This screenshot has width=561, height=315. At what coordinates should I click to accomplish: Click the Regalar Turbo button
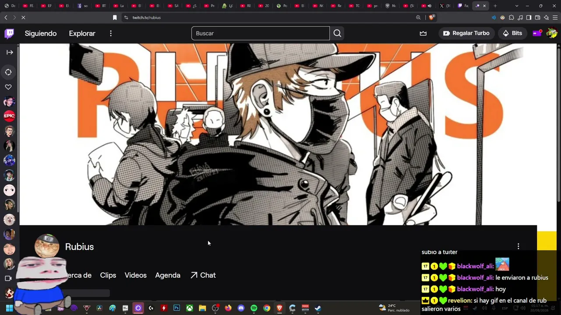tap(466, 33)
